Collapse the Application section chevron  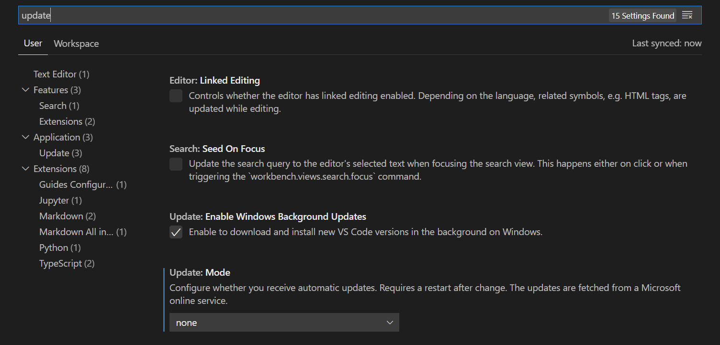(x=26, y=137)
